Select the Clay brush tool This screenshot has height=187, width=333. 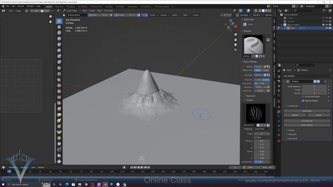(x=59, y=33)
